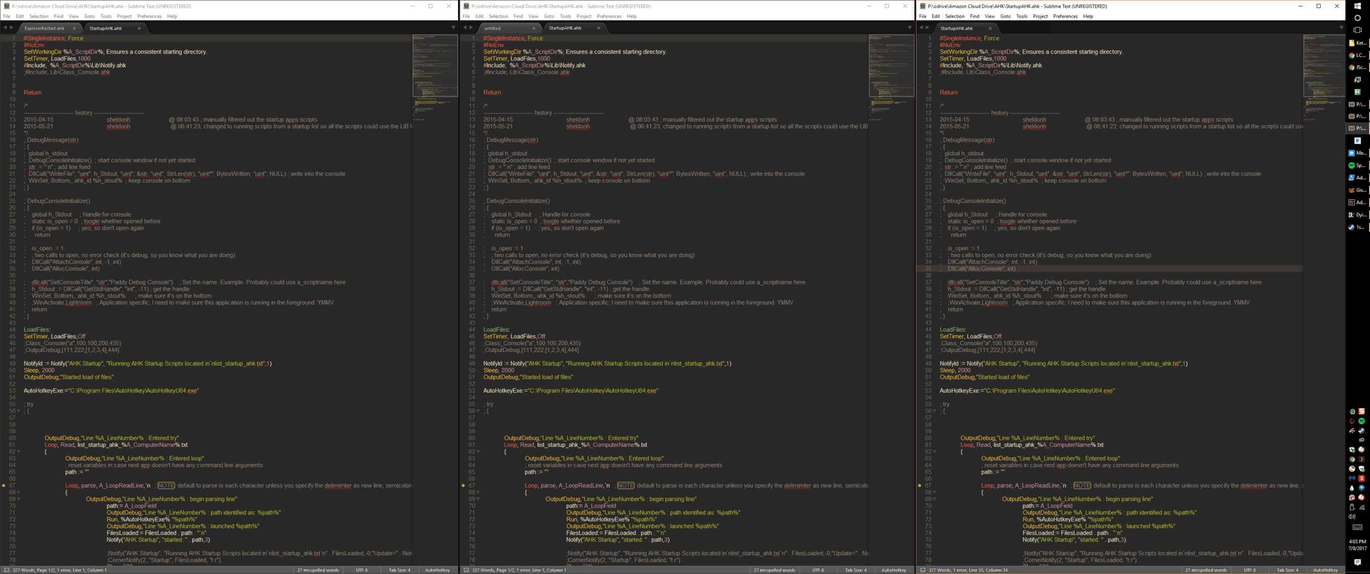Open Preferences menu in the right window

[x=1065, y=16]
